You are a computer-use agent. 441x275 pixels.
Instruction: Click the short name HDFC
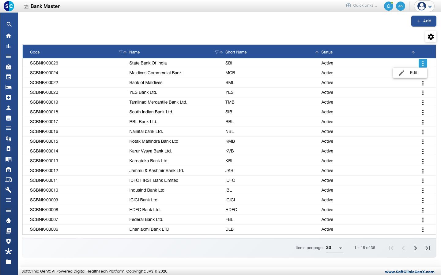[231, 210]
